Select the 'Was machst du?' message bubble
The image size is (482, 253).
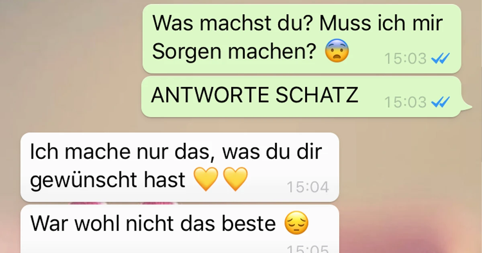302,39
